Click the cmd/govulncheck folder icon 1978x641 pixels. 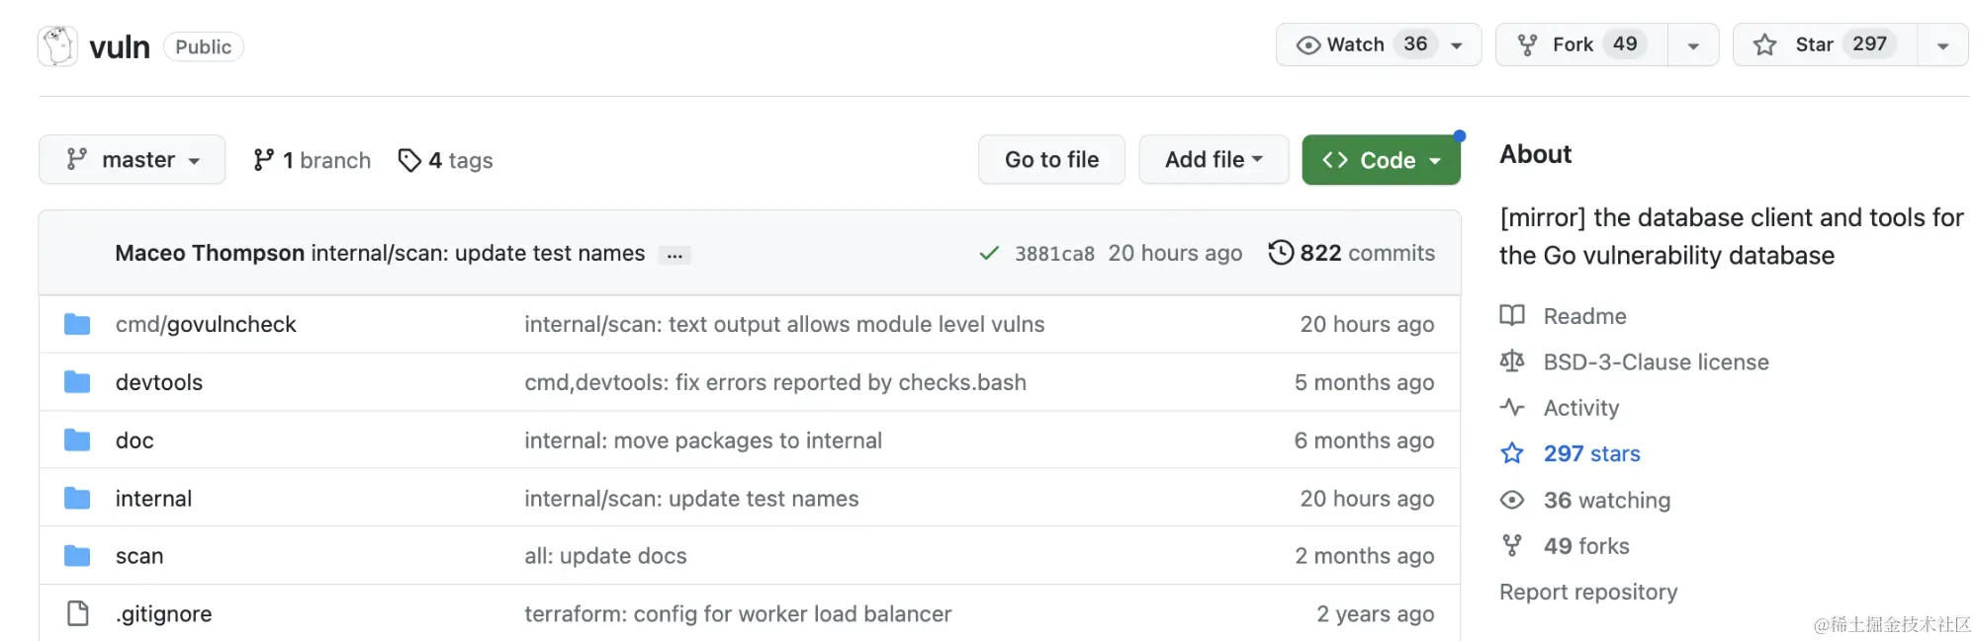click(77, 324)
